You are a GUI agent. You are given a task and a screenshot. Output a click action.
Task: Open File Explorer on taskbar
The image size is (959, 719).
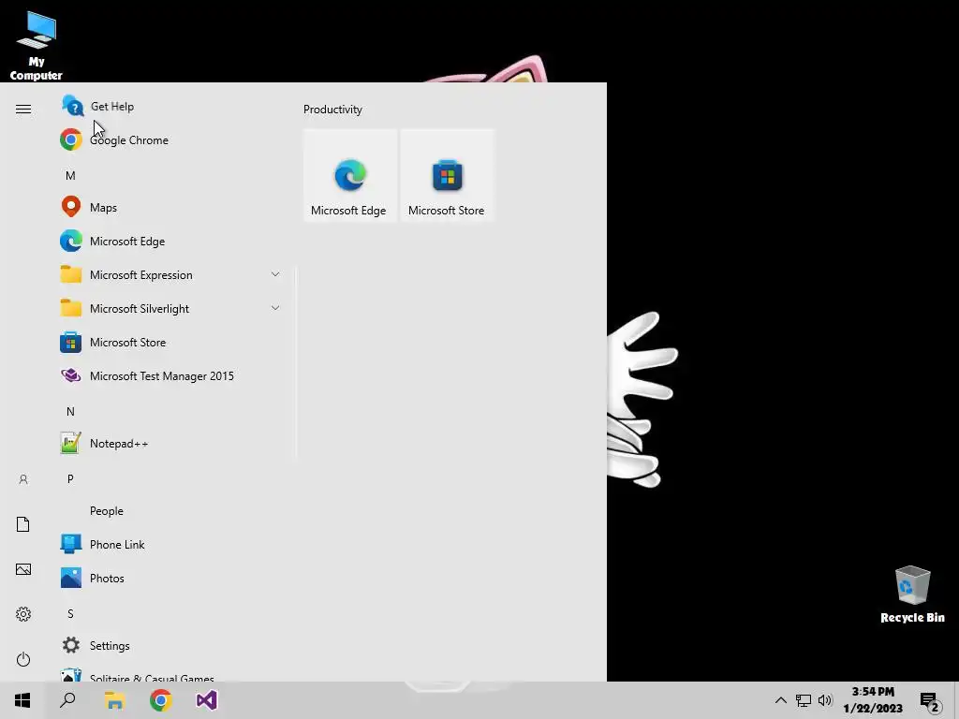(114, 700)
